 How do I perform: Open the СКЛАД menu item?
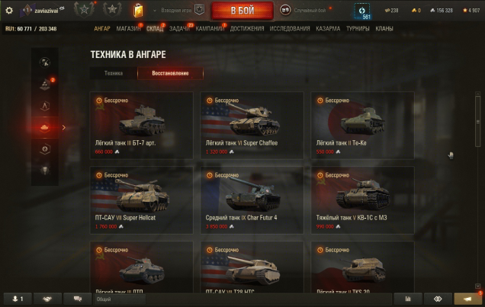pos(155,29)
